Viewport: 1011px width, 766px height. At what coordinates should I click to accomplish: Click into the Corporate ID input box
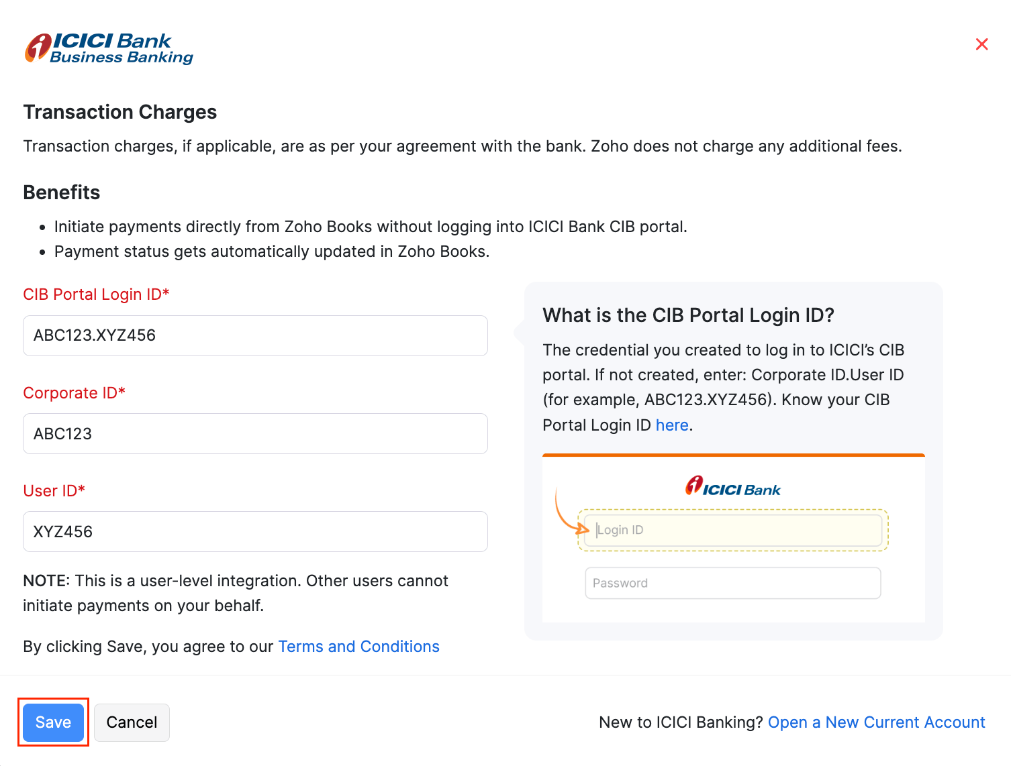(255, 434)
